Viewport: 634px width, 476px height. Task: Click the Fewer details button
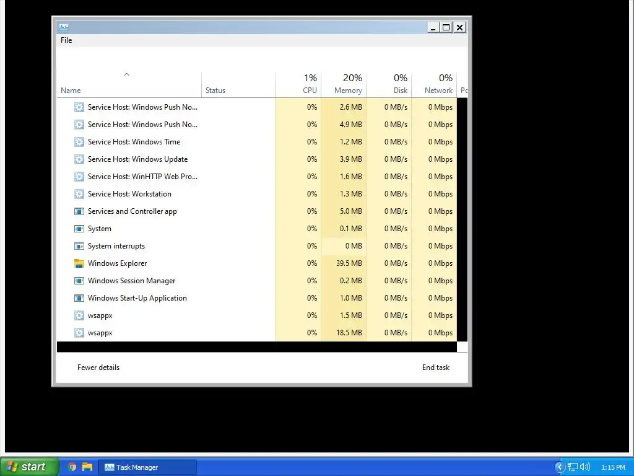tap(98, 368)
